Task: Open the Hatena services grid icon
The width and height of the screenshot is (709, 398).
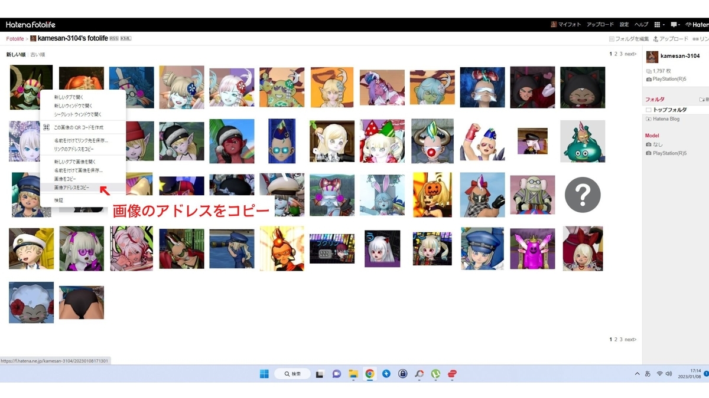Action: point(657,25)
